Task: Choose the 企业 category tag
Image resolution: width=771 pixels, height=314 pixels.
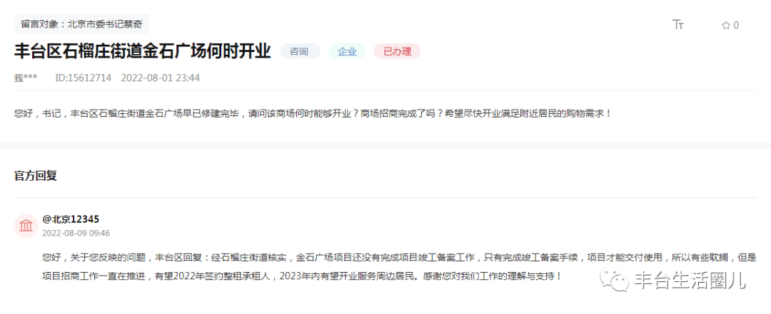Action: click(347, 51)
